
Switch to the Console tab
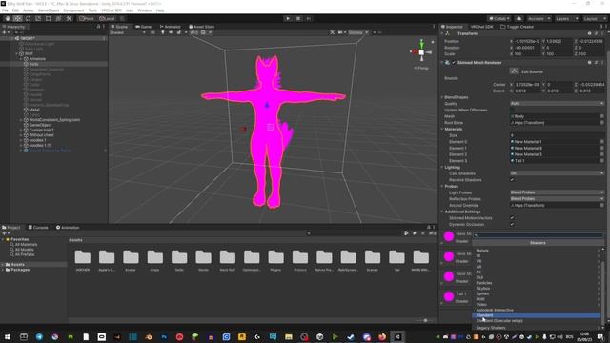pyautogui.click(x=38, y=228)
